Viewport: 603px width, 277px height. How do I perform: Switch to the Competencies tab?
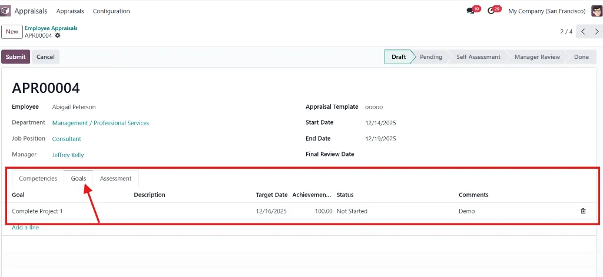(38, 178)
